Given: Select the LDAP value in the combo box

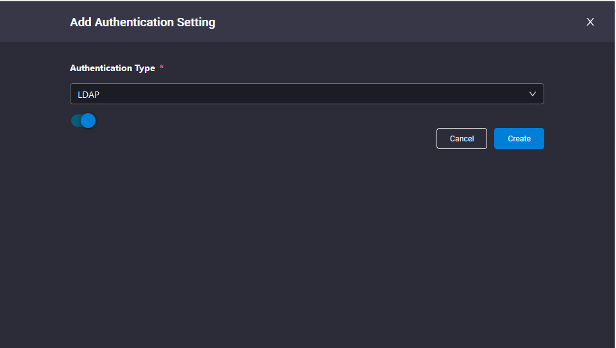Looking at the screenshot, I should pyautogui.click(x=88, y=95).
